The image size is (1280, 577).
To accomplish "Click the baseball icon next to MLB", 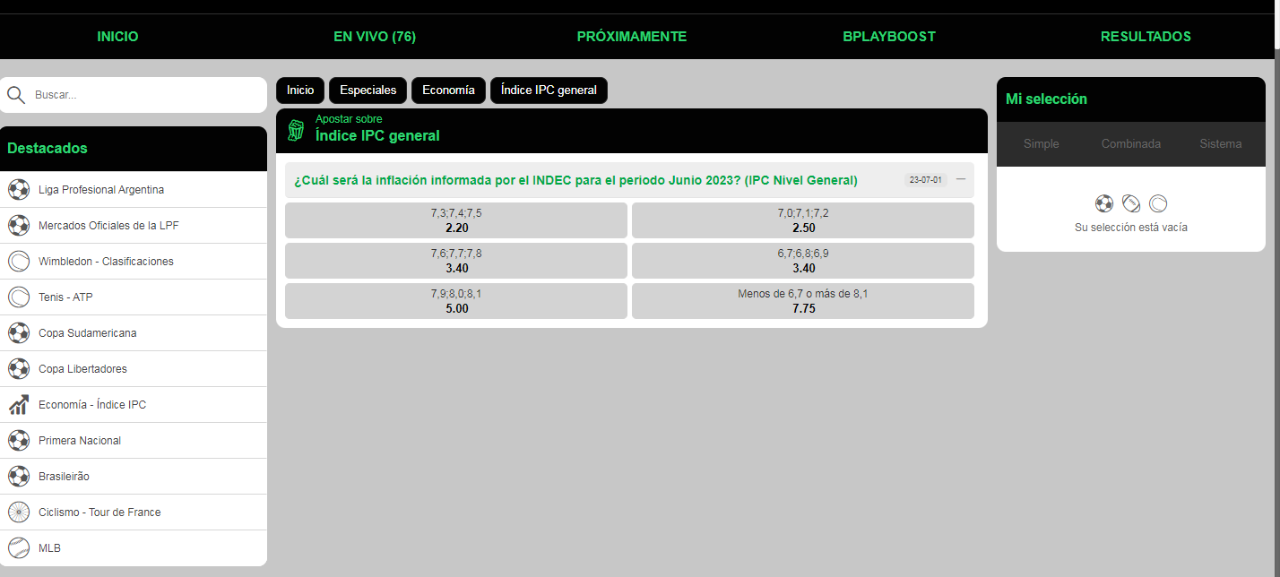I will 19,548.
